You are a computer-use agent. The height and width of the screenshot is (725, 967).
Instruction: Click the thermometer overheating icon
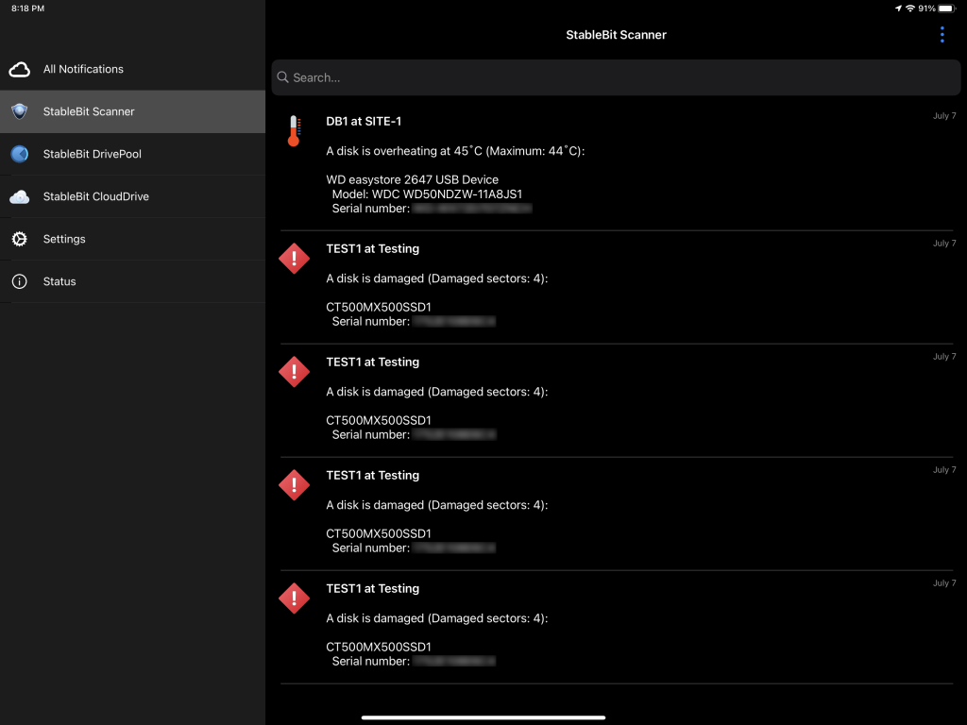point(295,130)
